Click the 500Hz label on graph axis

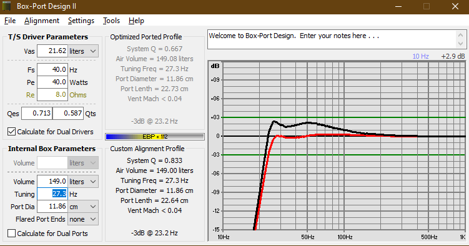[x=429, y=237]
